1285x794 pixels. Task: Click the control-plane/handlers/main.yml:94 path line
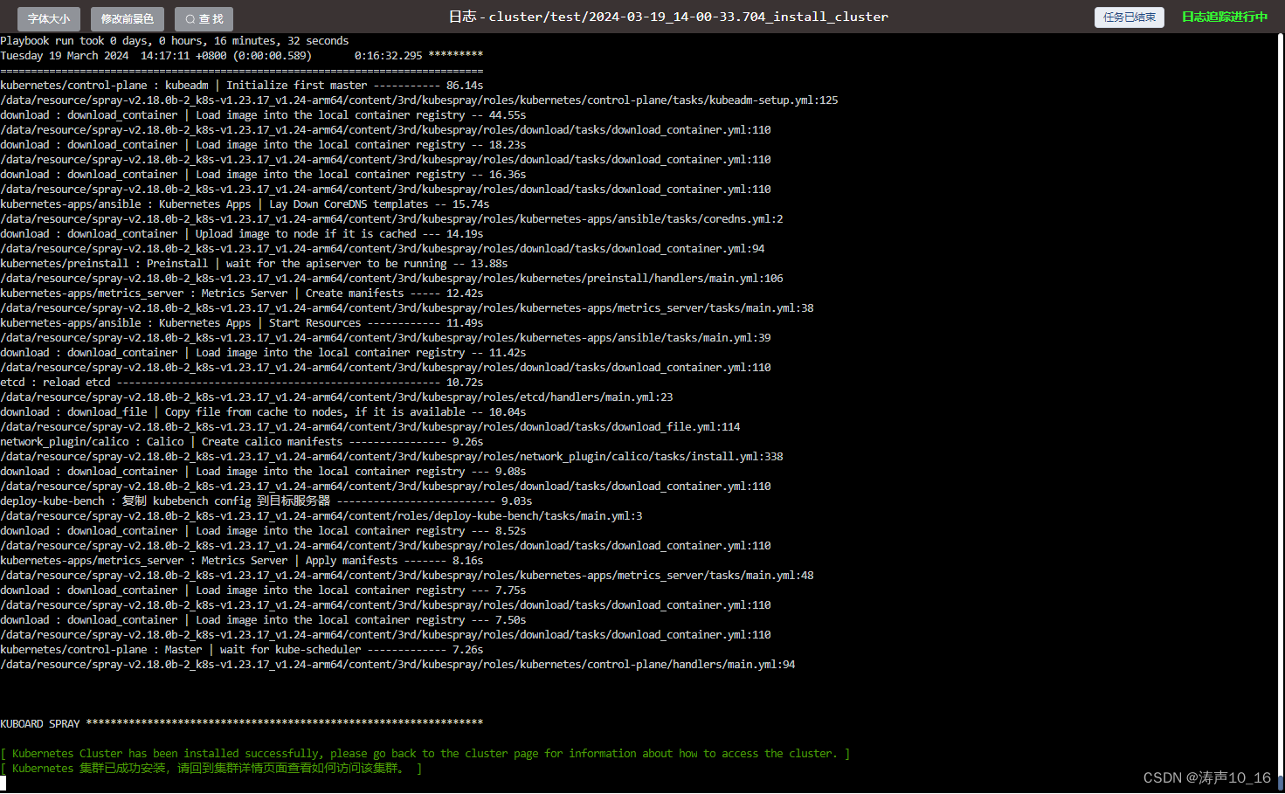pos(397,665)
